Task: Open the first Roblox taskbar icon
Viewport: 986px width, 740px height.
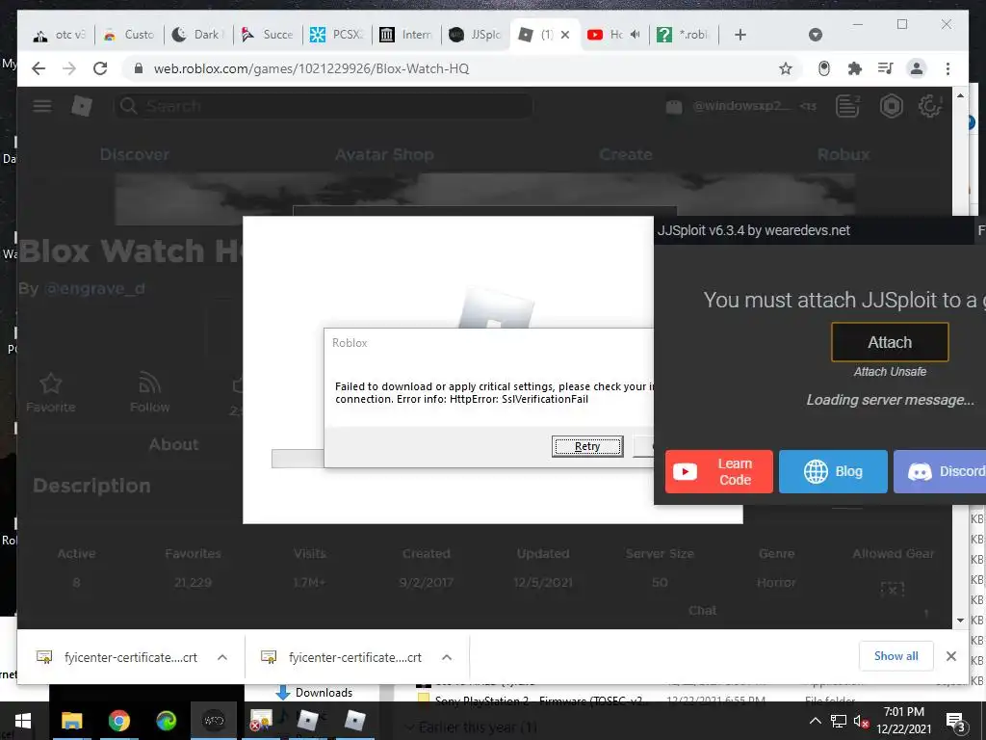Action: [x=307, y=721]
